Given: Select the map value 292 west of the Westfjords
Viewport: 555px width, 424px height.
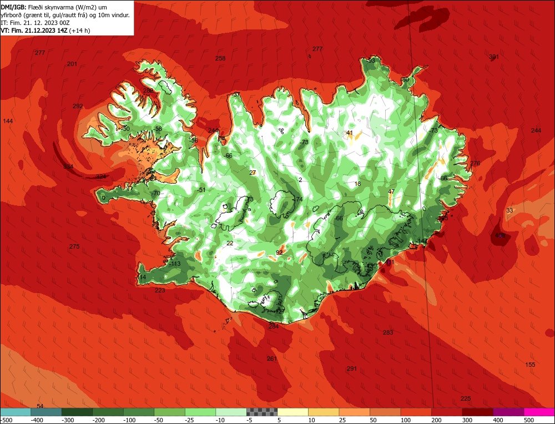Looking at the screenshot, I should click(78, 106).
